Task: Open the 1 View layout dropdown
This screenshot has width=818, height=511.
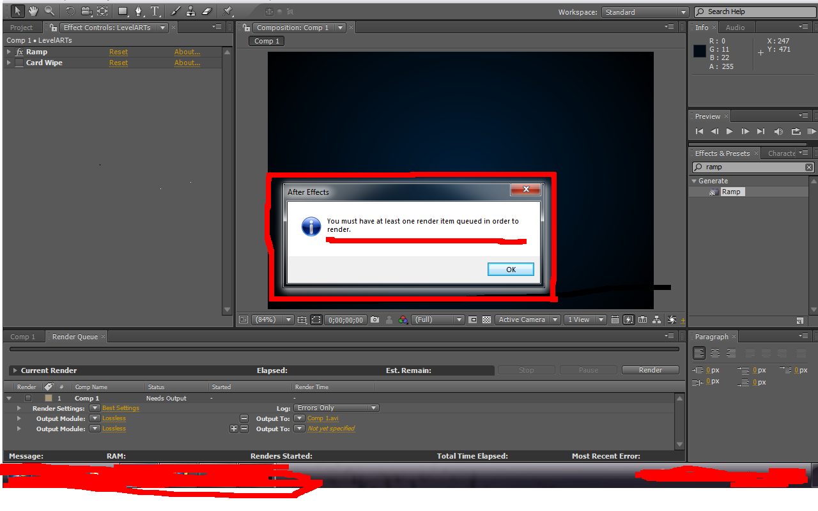Action: (x=585, y=320)
